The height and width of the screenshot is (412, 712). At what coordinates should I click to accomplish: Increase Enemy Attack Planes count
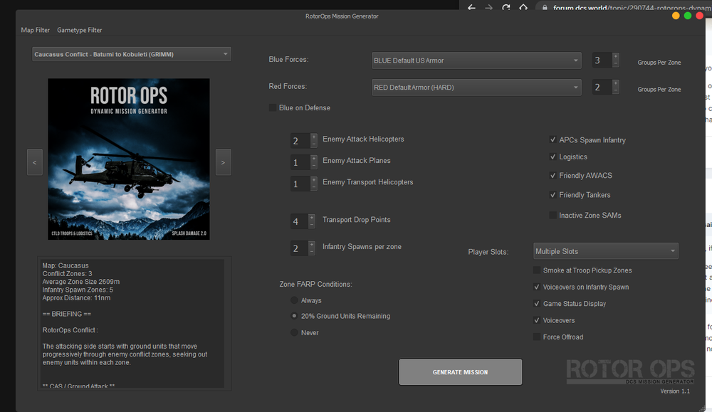tap(314, 159)
